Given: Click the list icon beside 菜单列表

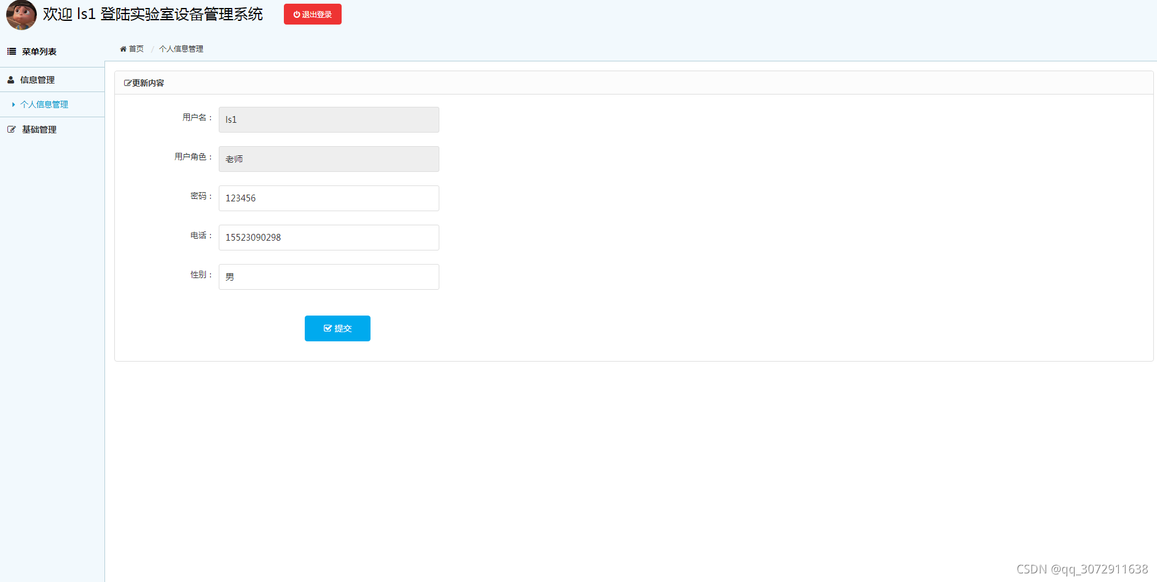Looking at the screenshot, I should (12, 52).
